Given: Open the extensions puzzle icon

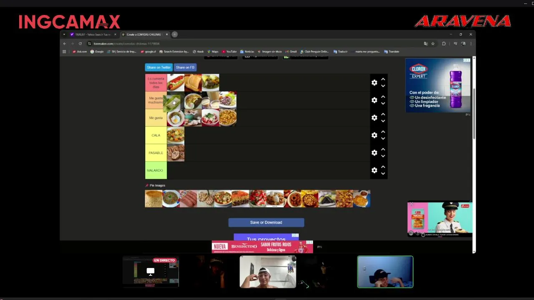Looking at the screenshot, I should tap(443, 43).
